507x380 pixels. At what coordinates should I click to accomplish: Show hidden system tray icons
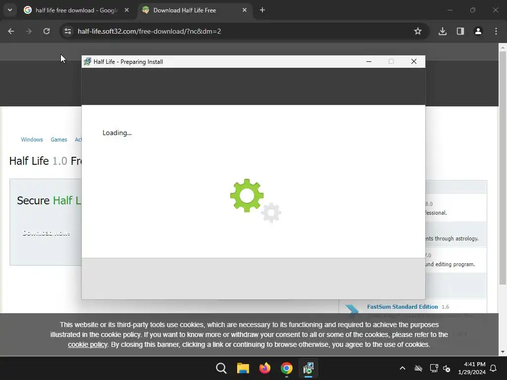point(403,368)
